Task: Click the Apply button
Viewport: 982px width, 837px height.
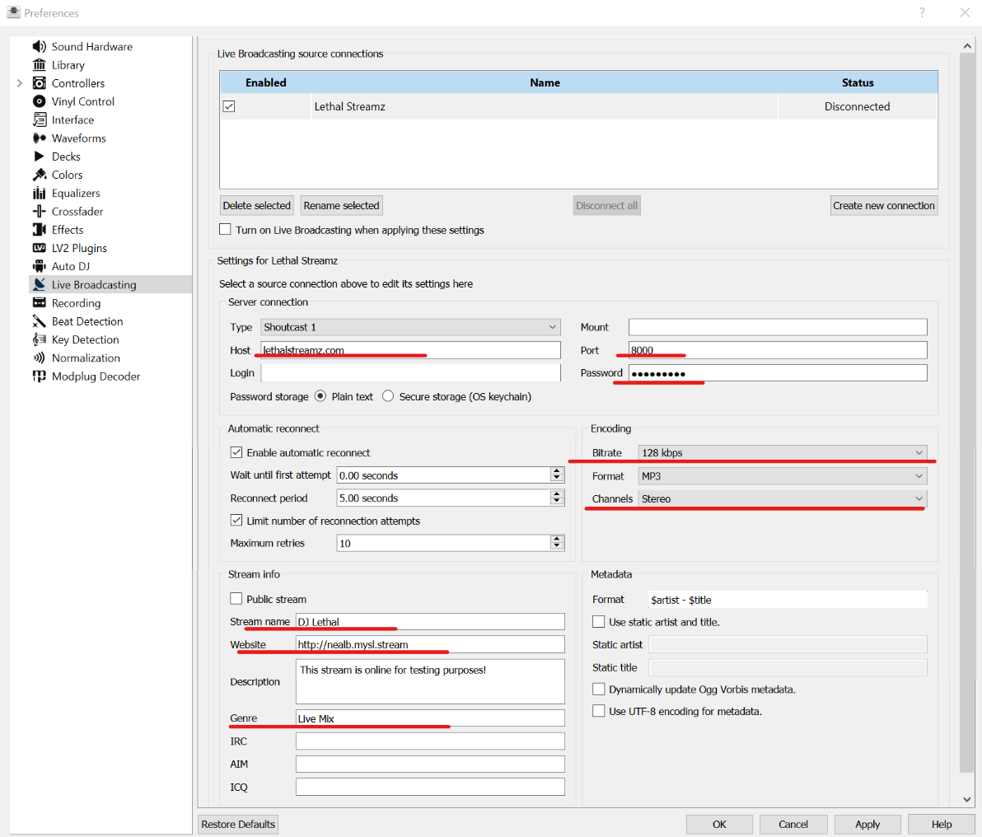Action: coord(867,824)
